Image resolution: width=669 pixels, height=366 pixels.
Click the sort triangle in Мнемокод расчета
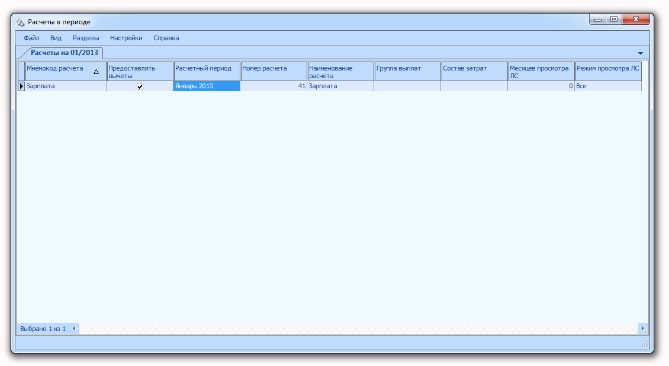tap(96, 72)
